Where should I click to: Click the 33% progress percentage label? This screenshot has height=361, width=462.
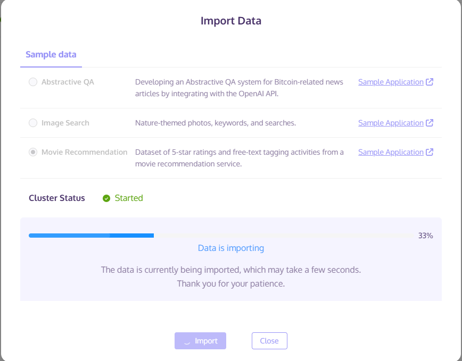pyautogui.click(x=425, y=236)
